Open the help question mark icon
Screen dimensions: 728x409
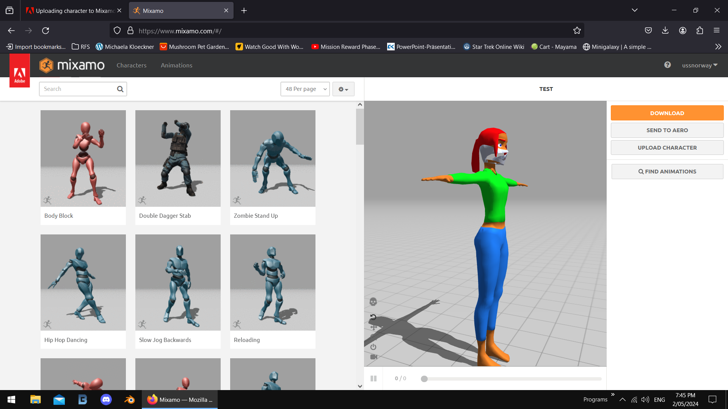pos(667,65)
